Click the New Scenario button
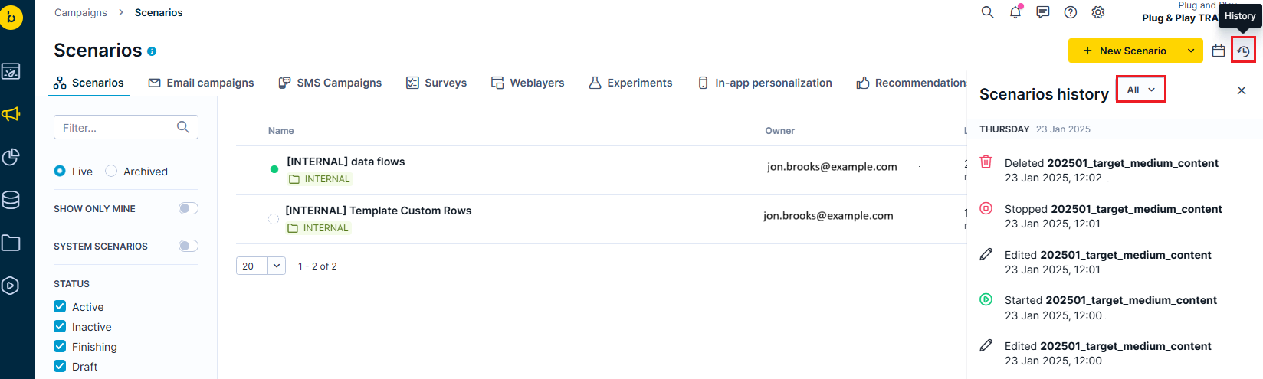1263x379 pixels. [x=1124, y=51]
